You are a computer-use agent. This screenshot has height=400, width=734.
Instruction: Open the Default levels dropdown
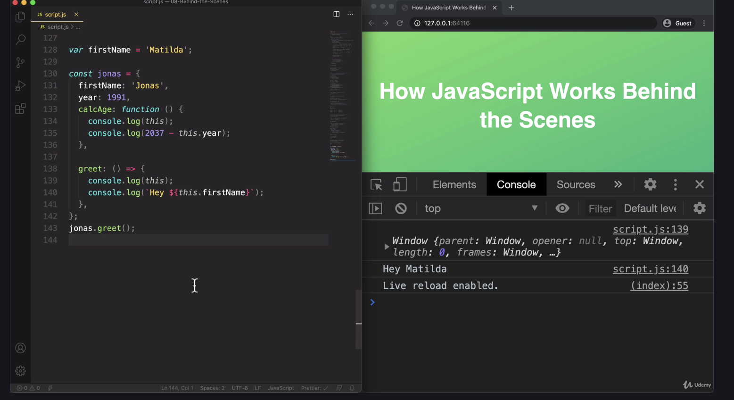[x=650, y=208]
